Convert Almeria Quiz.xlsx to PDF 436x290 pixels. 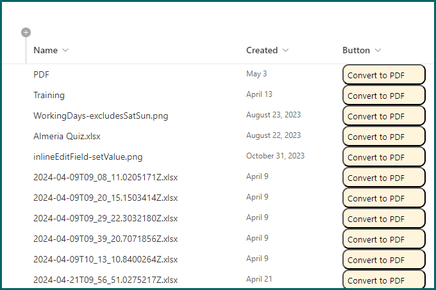(383, 137)
